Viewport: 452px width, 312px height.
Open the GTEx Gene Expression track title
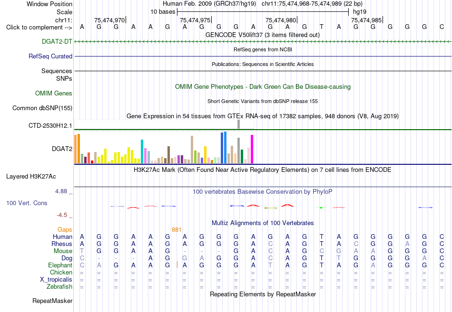[263, 116]
